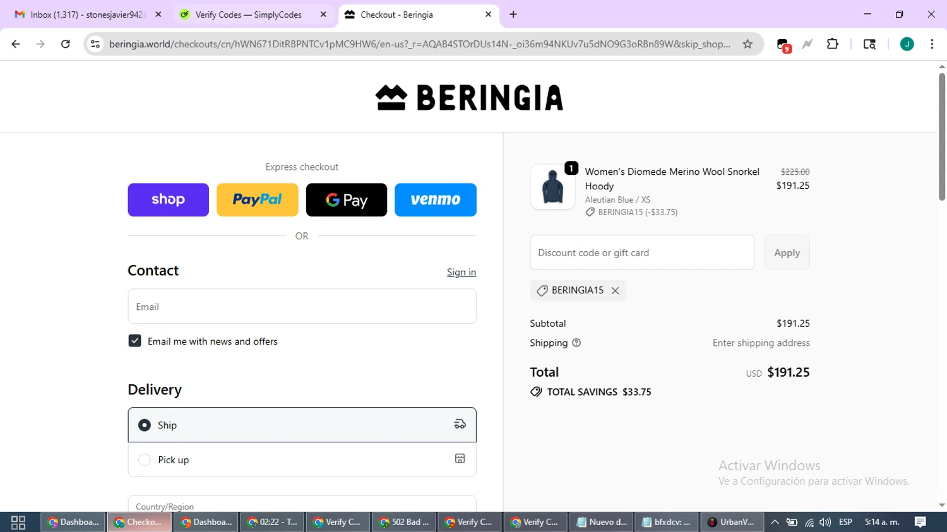Uncheck Email me with news and offers
This screenshot has width=947, height=532.
[x=134, y=341]
